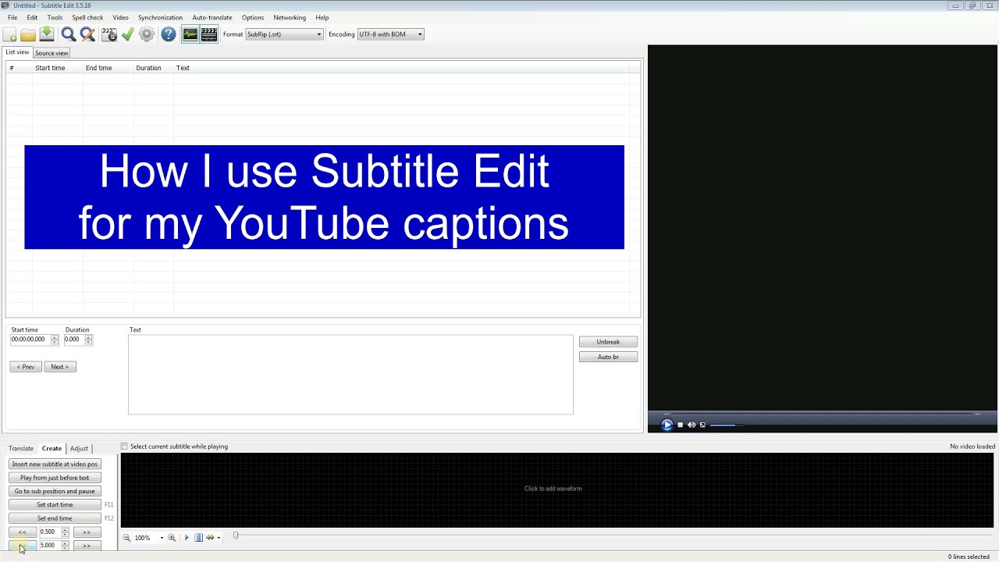This screenshot has width=999, height=562.
Task: Open Help with the blue question mark icon
Action: tap(169, 34)
